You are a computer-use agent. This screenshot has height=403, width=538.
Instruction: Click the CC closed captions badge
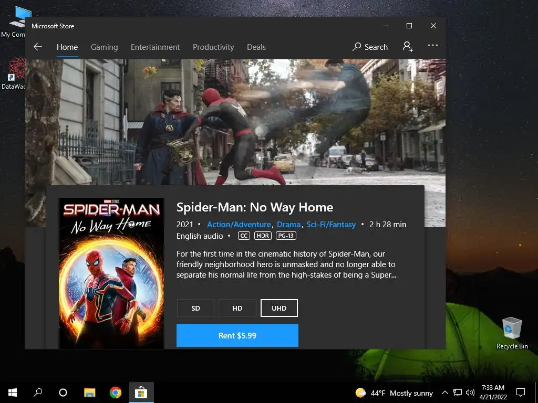(x=244, y=236)
